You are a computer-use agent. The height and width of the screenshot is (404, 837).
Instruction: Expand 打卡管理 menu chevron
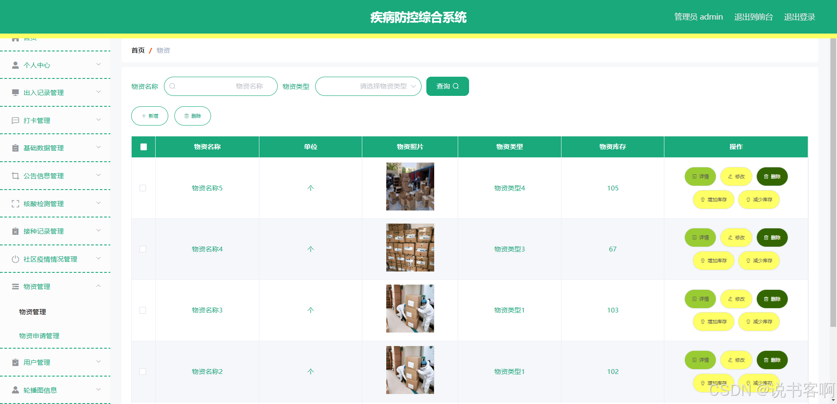tap(99, 120)
